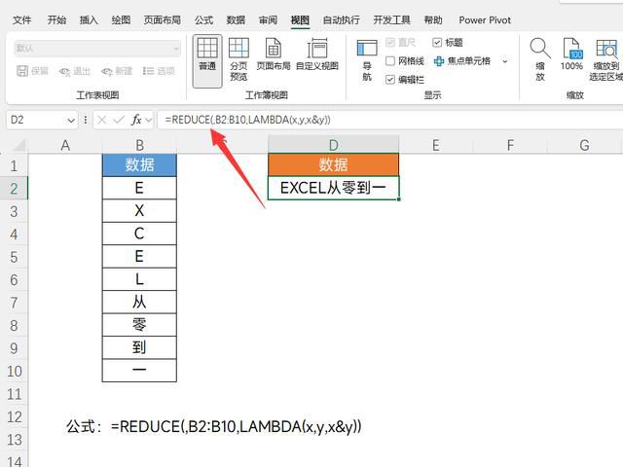Select row 11 header
The height and width of the screenshot is (467, 623).
click(x=14, y=394)
